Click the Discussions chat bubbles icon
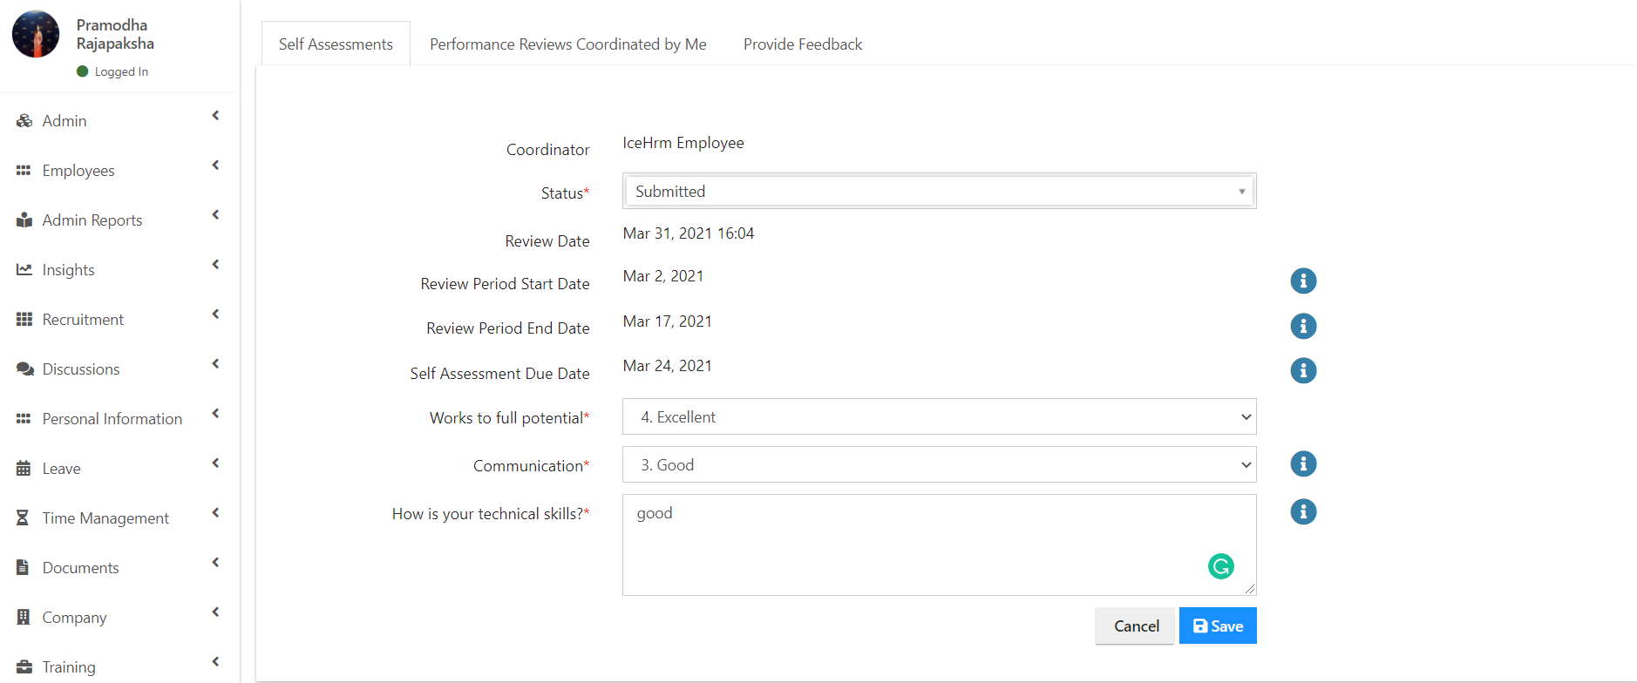Image resolution: width=1637 pixels, height=683 pixels. click(24, 369)
